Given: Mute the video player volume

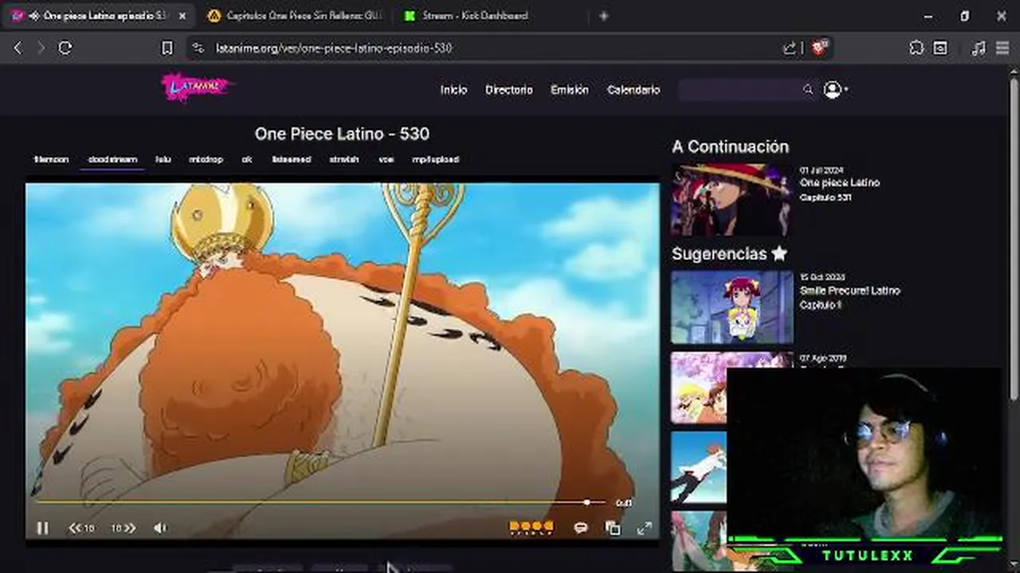Looking at the screenshot, I should [x=160, y=528].
